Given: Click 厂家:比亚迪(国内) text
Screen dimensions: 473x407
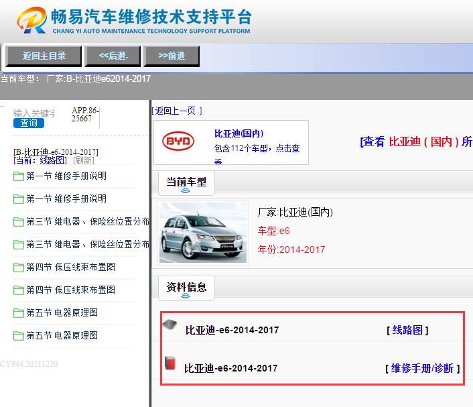Looking at the screenshot, I should (295, 213).
